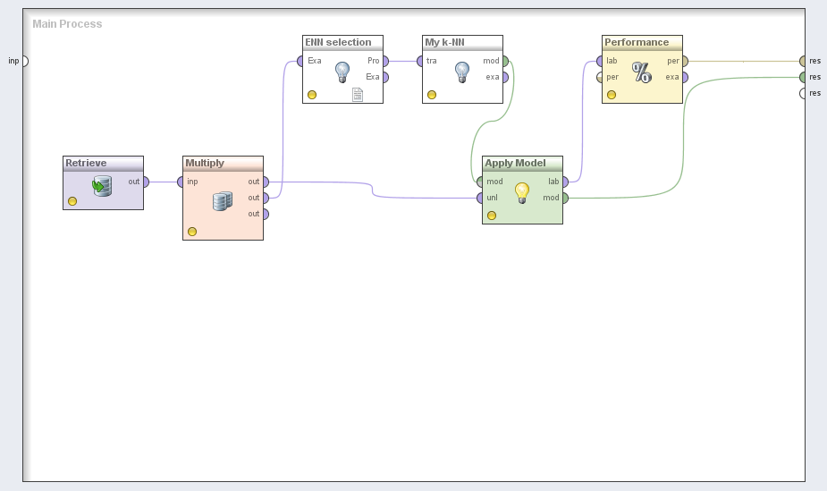Click the Apply Model unl input port
Image resolution: width=827 pixels, height=491 pixels.
(x=481, y=198)
